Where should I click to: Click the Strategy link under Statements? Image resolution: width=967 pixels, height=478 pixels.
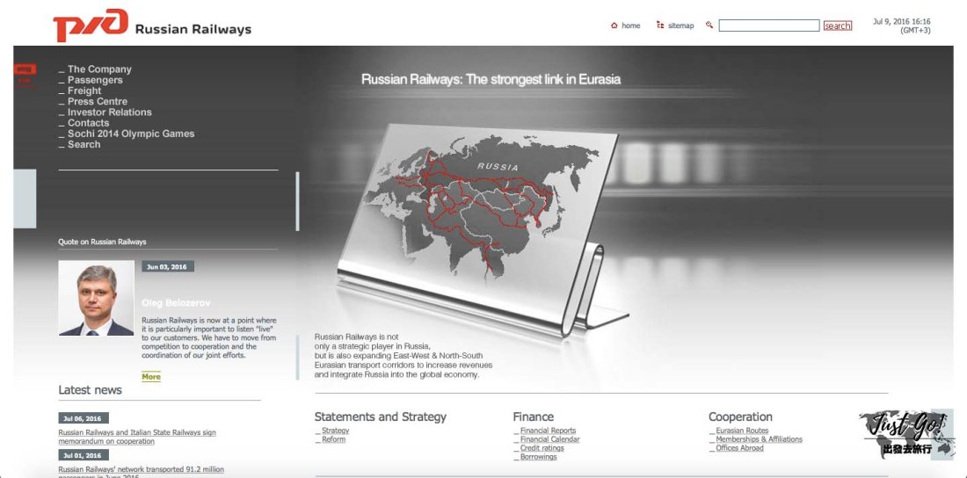click(x=335, y=431)
